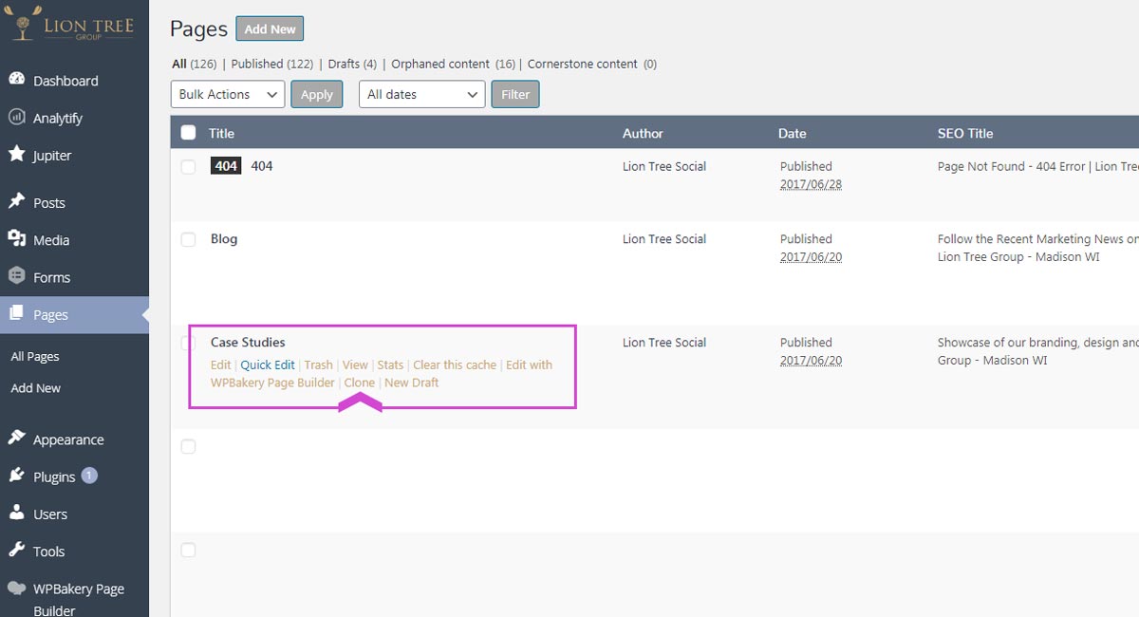Filter by All (126) pages
Screen dimensions: 1139x617
195,64
